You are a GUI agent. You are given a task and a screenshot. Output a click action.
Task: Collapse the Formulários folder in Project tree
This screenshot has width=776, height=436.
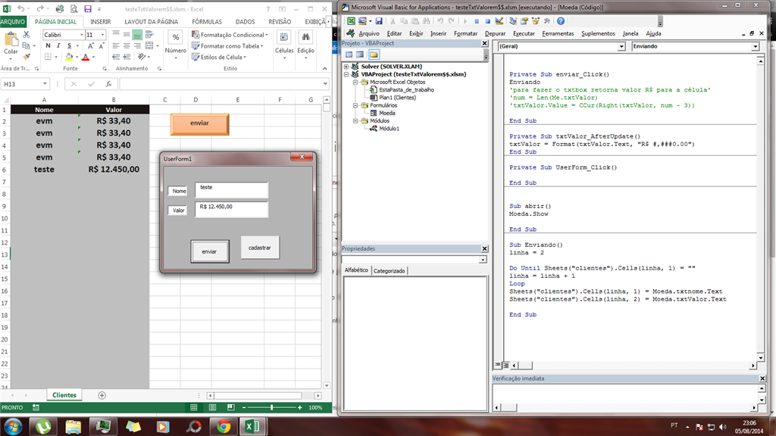point(355,105)
